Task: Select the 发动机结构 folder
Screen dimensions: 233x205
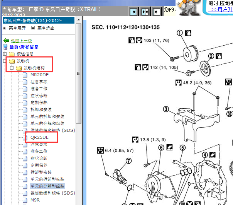Action: point(34,68)
